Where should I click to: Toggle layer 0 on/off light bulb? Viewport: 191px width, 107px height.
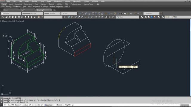coord(166,17)
